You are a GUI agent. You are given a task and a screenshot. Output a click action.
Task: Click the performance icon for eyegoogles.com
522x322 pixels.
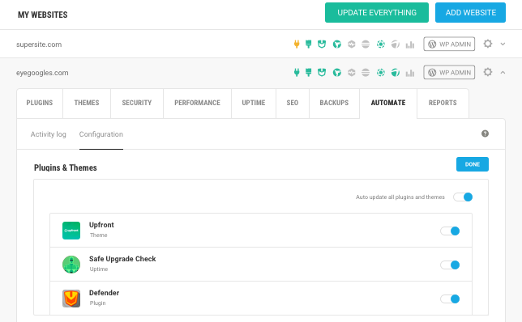pos(337,72)
